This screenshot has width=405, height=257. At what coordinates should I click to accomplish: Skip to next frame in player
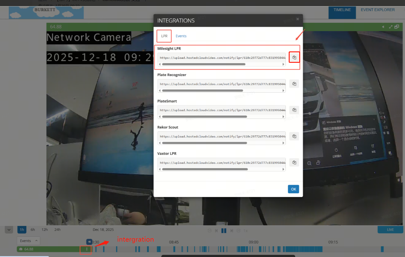coord(231,231)
